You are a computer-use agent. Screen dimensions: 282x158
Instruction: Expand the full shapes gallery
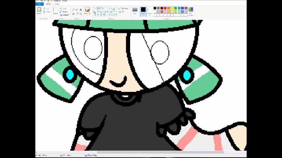coord(117,14)
